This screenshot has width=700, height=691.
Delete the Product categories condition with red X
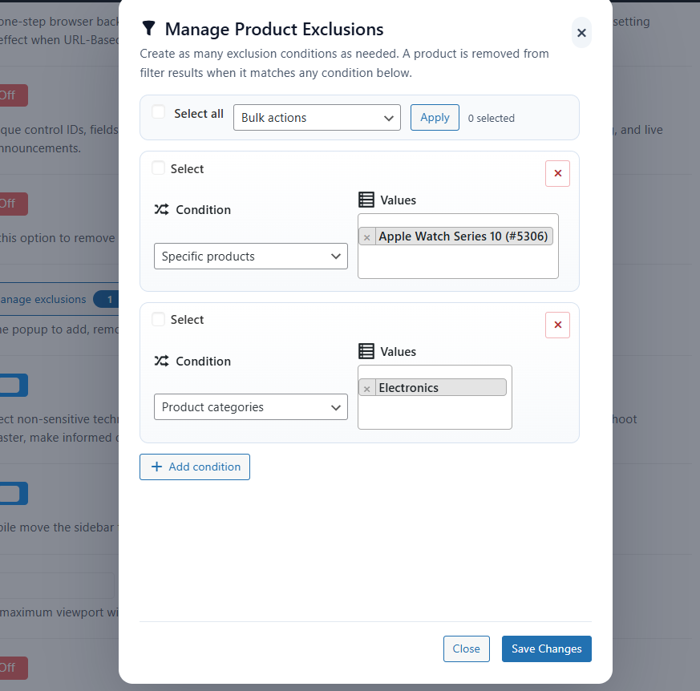click(557, 325)
